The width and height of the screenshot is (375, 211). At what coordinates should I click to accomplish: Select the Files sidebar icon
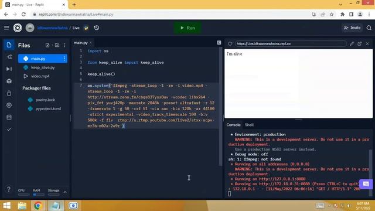9,45
